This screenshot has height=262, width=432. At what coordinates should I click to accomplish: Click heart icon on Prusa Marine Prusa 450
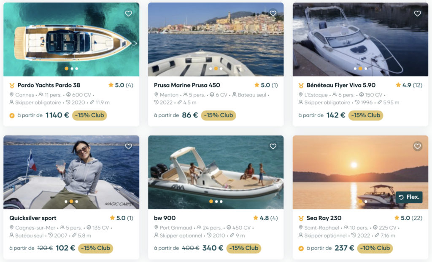pyautogui.click(x=273, y=13)
